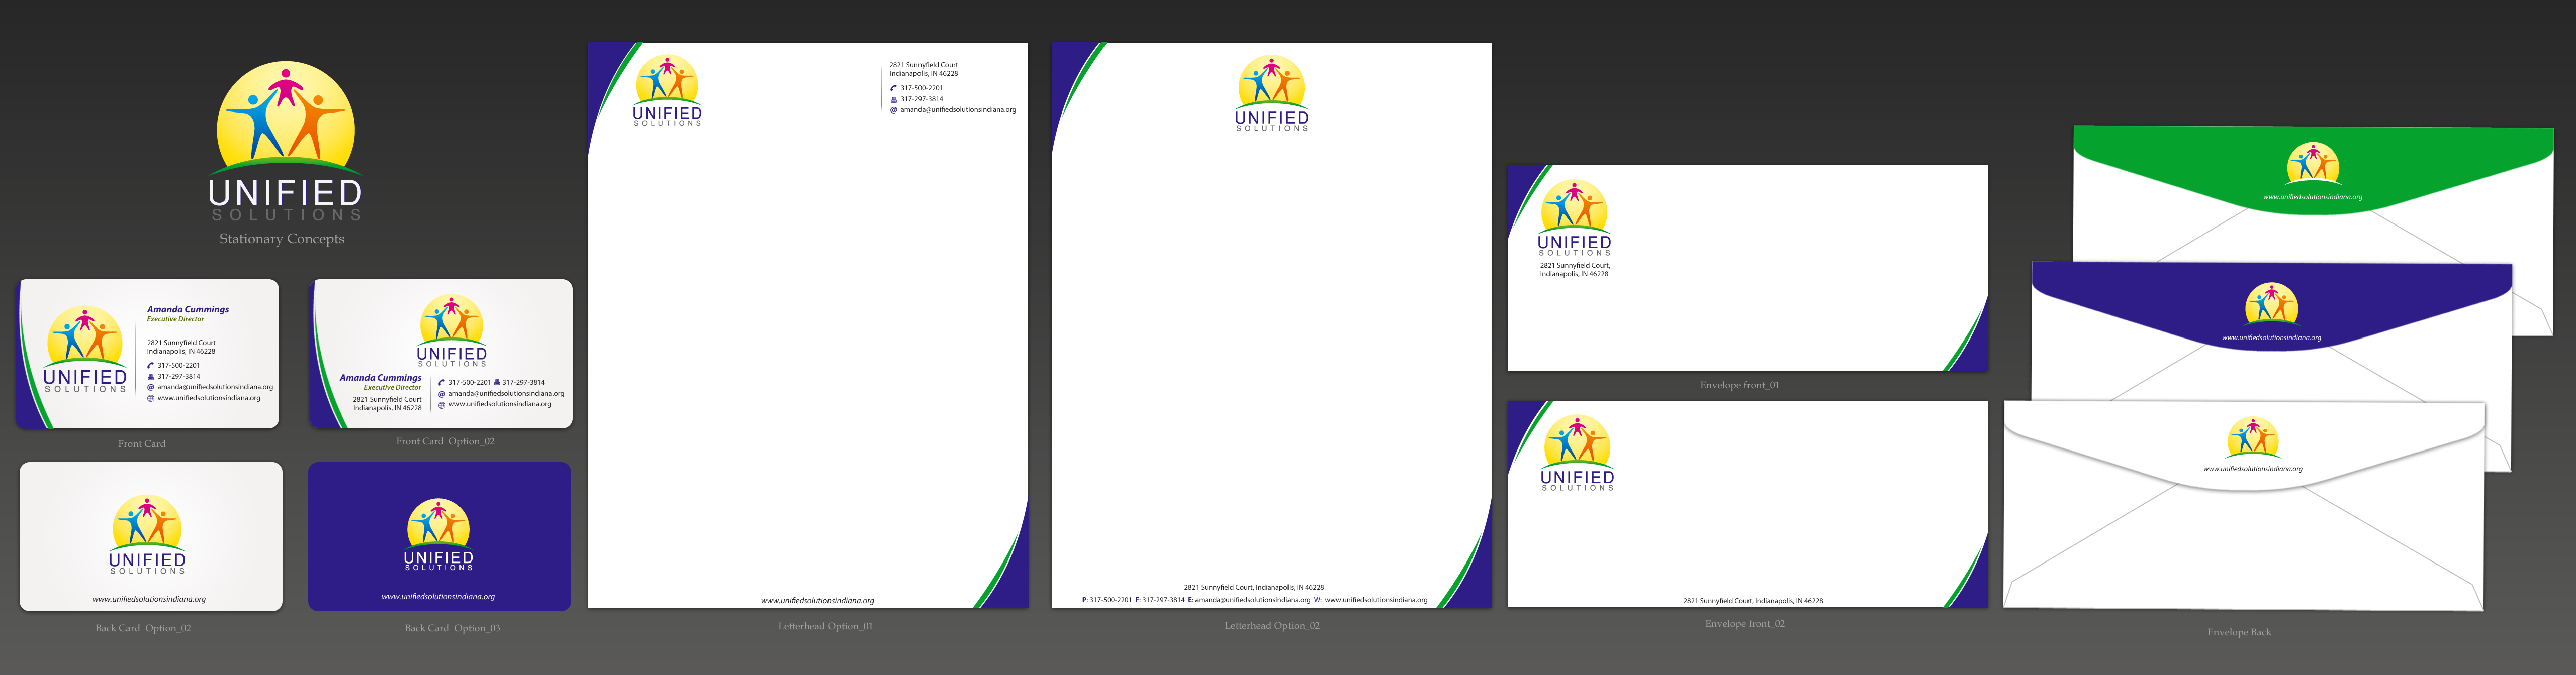
Task: Click the logo on the green envelope flap
Action: pyautogui.click(x=2312, y=165)
